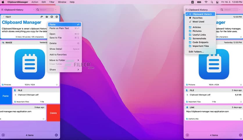243x140 pixels.
Task: Click the blue Paste swipe button
Action: 6,96
